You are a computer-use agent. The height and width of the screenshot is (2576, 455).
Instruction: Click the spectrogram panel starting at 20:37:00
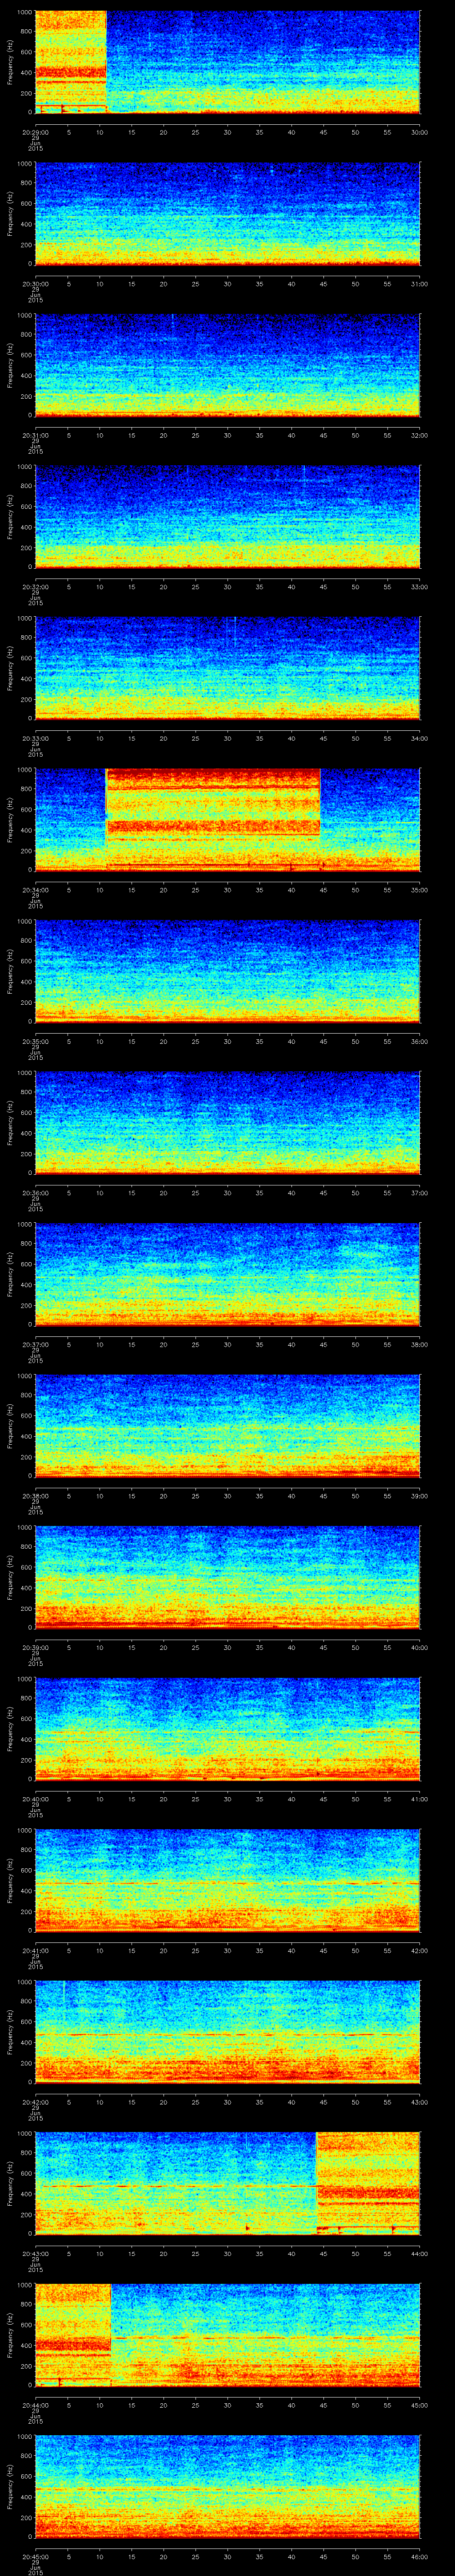(228, 1274)
